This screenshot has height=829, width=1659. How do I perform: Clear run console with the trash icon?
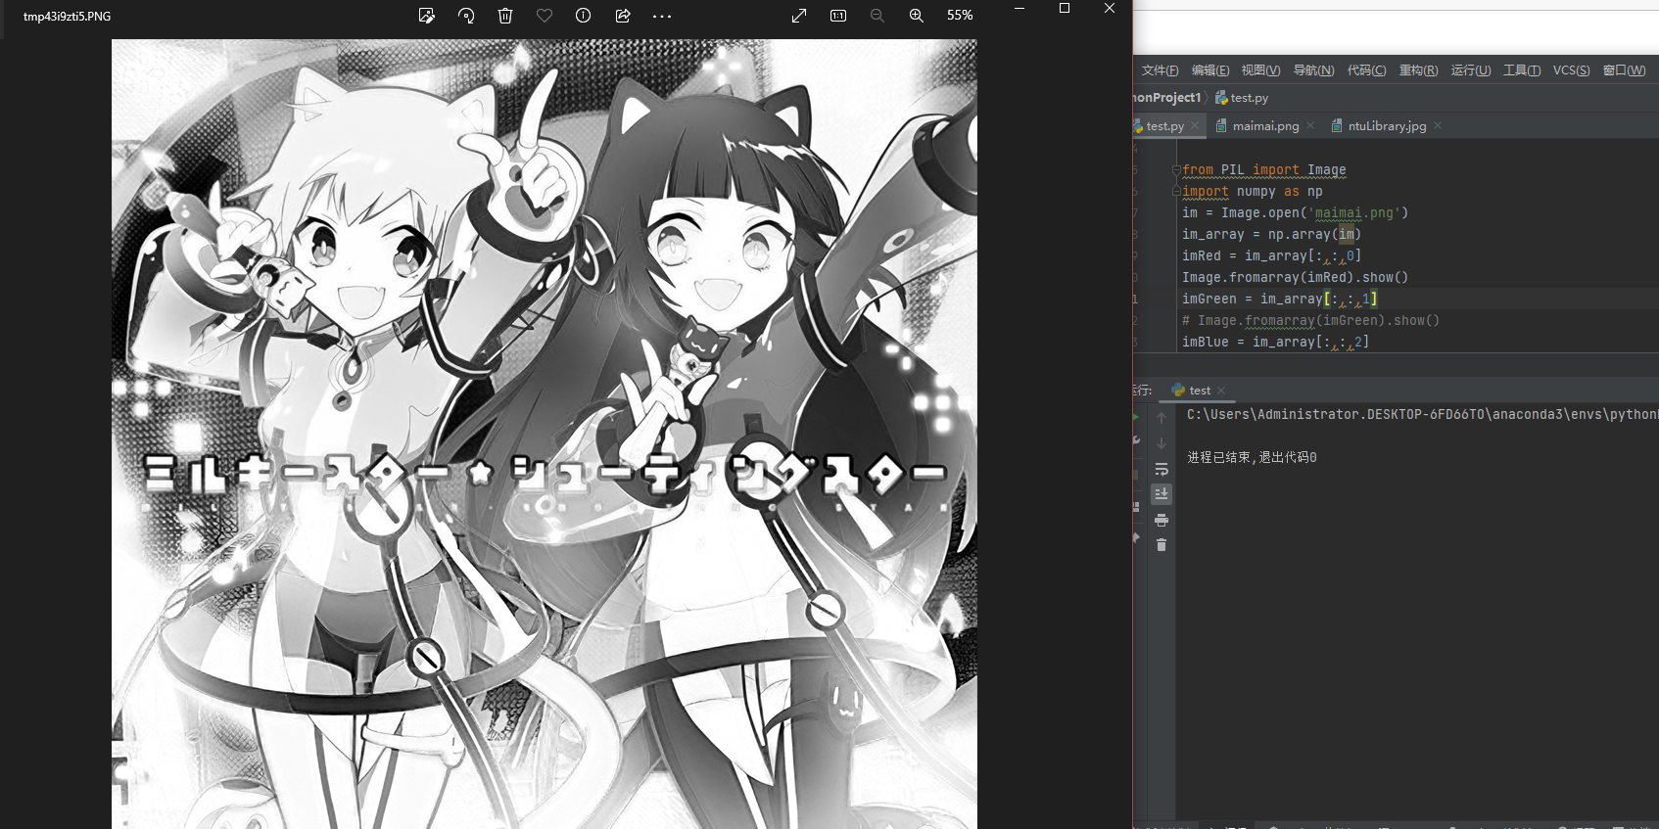click(x=1161, y=545)
